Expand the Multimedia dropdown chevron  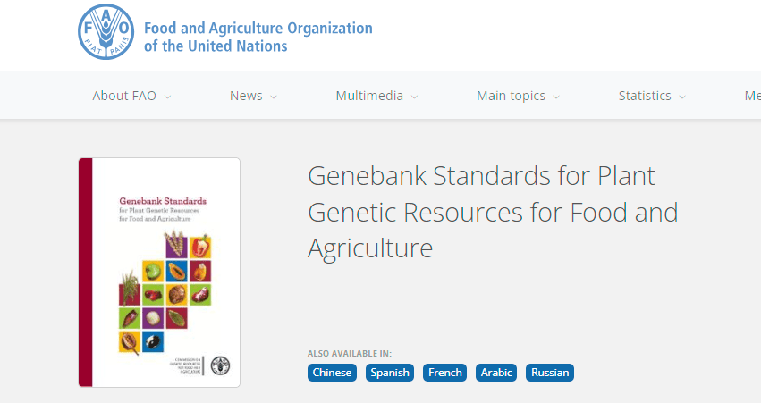pyautogui.click(x=414, y=97)
